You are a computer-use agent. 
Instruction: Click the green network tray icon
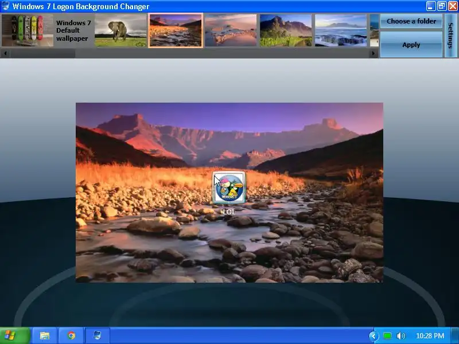388,336
